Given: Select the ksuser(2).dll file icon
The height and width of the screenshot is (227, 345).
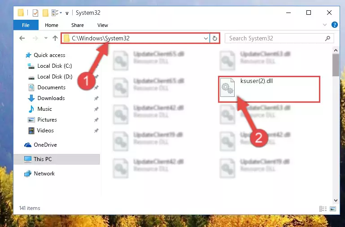Looking at the screenshot, I should 227,87.
